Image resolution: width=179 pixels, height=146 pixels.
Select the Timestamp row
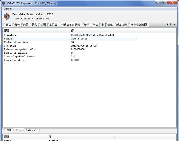[x=70, y=46]
